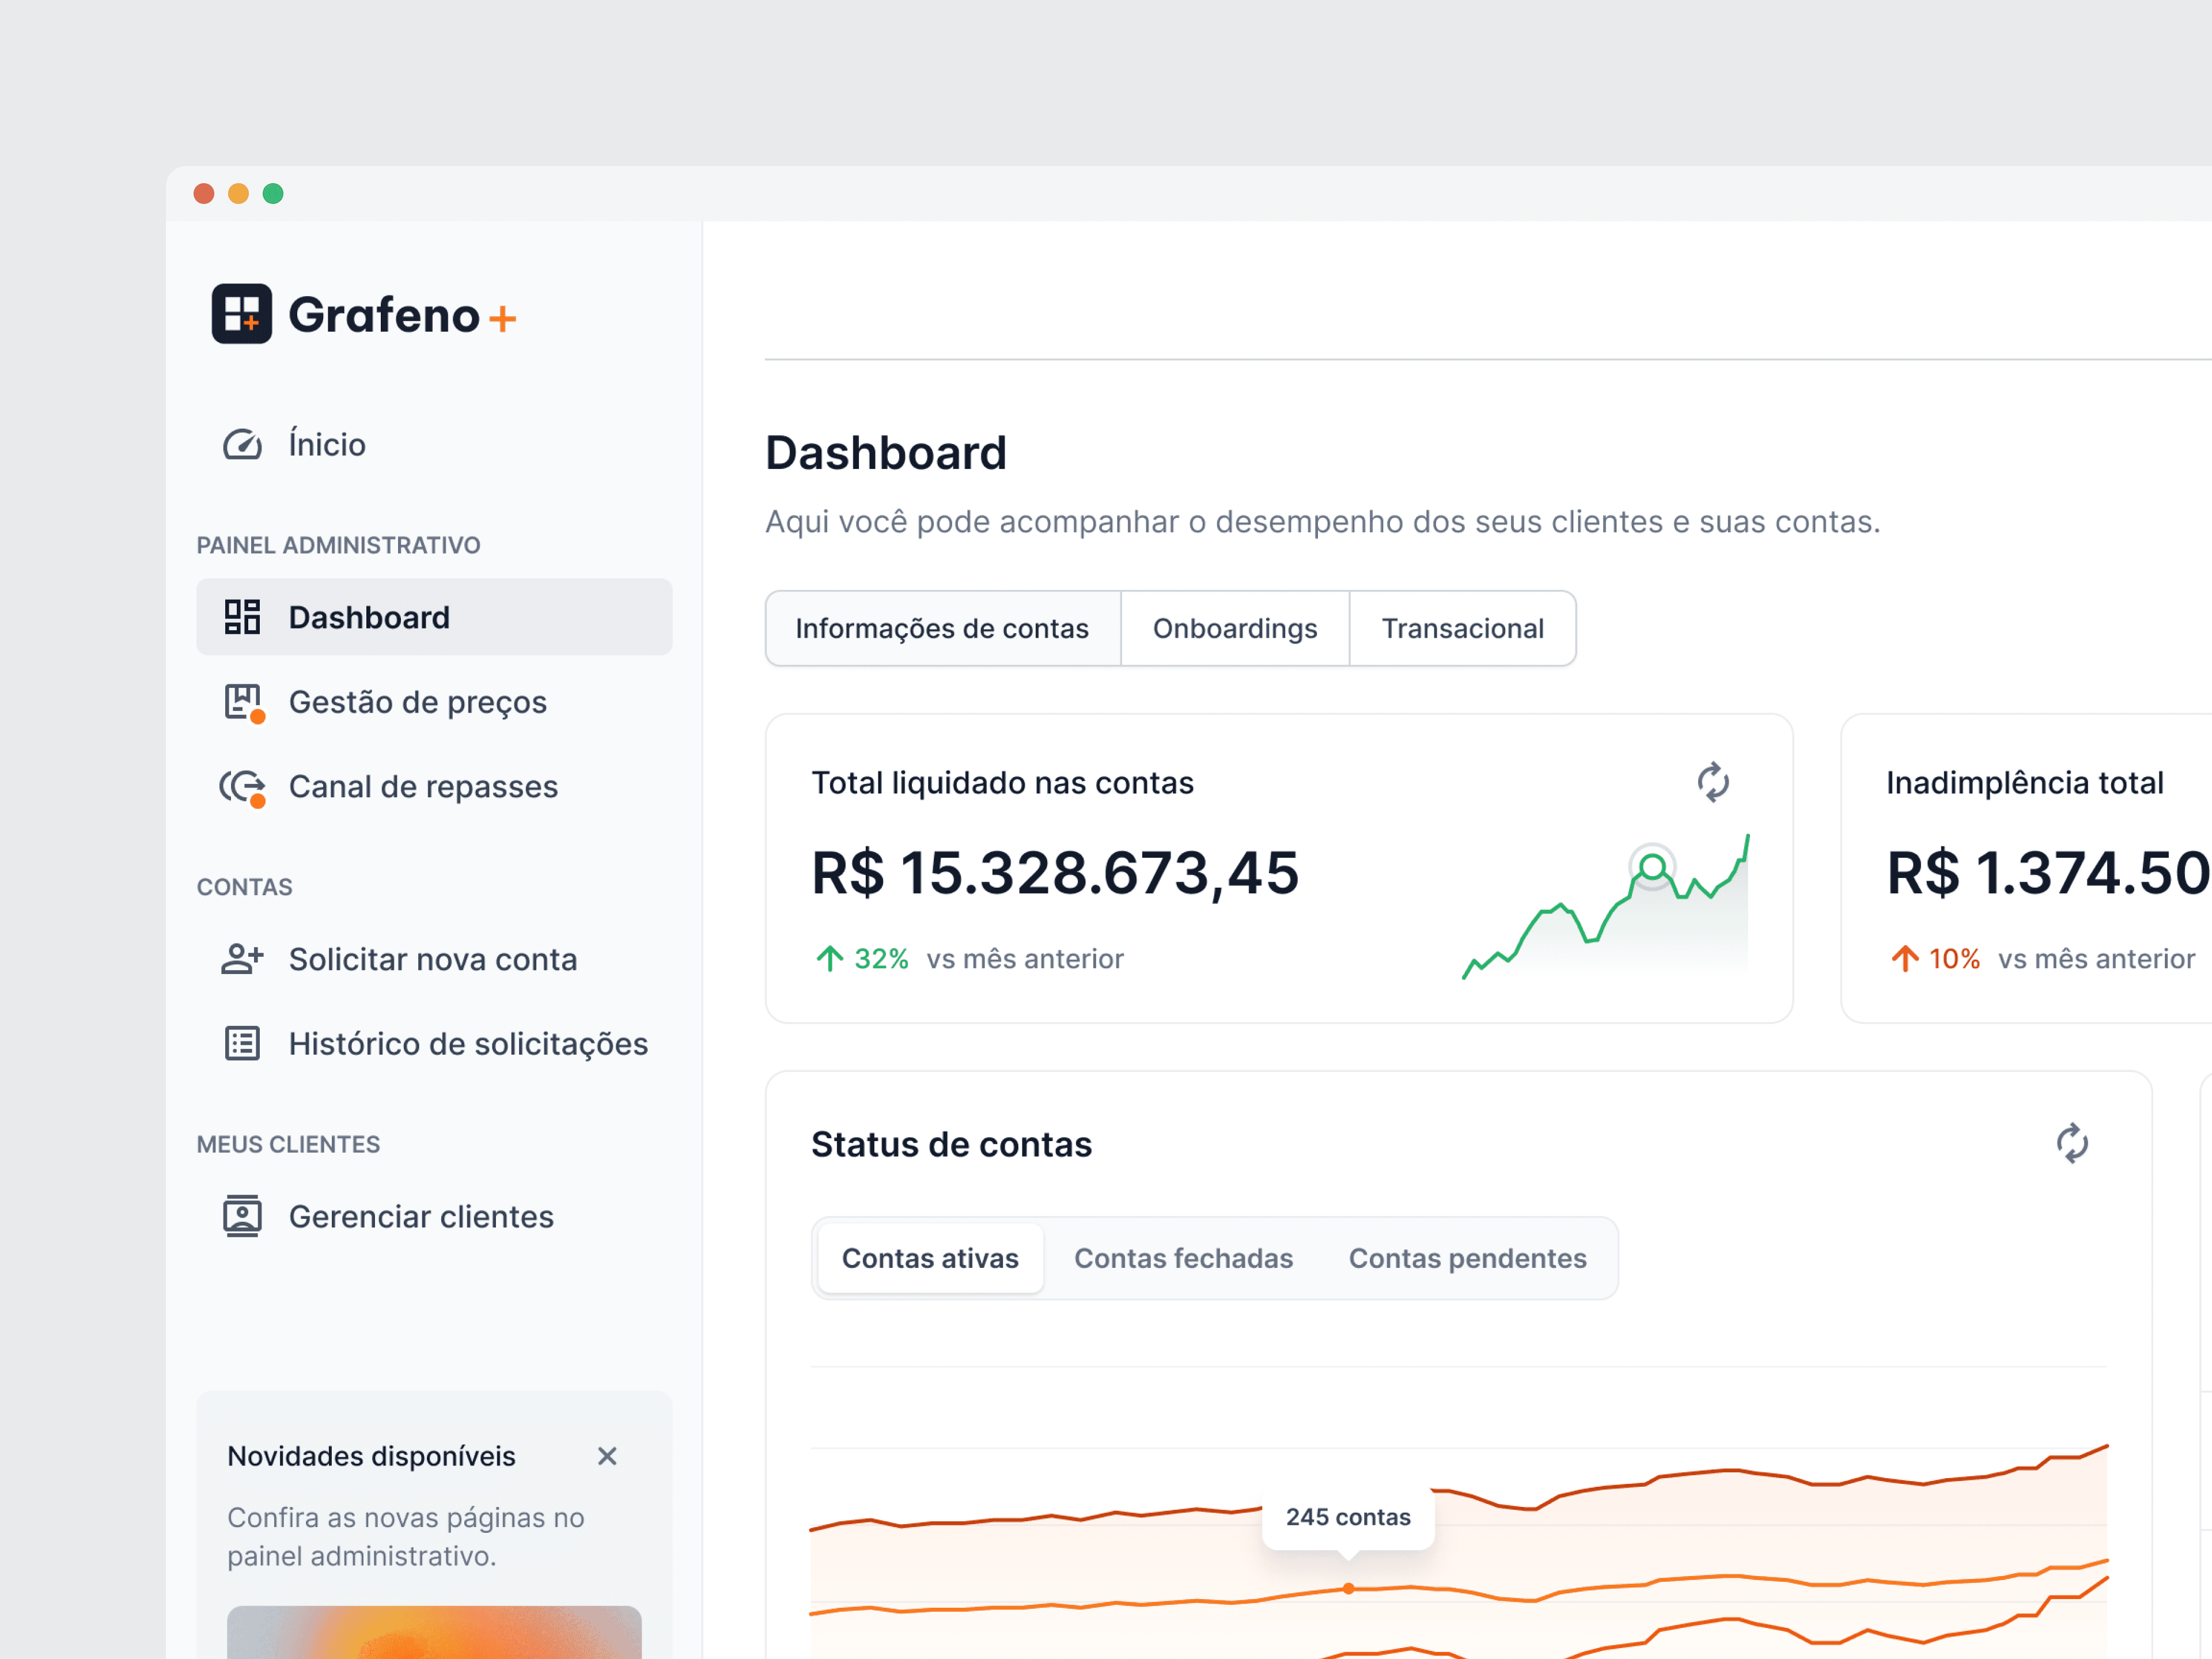The height and width of the screenshot is (1659, 2212).
Task: Dismiss the Novidades disponíveis notice
Action: [x=607, y=1456]
